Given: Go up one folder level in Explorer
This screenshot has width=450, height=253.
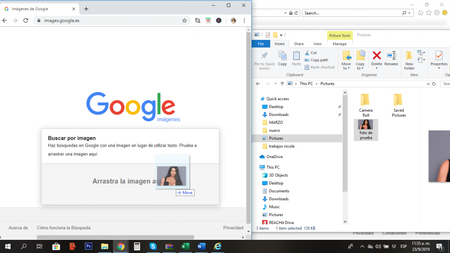Looking at the screenshot, I should pyautogui.click(x=282, y=84).
